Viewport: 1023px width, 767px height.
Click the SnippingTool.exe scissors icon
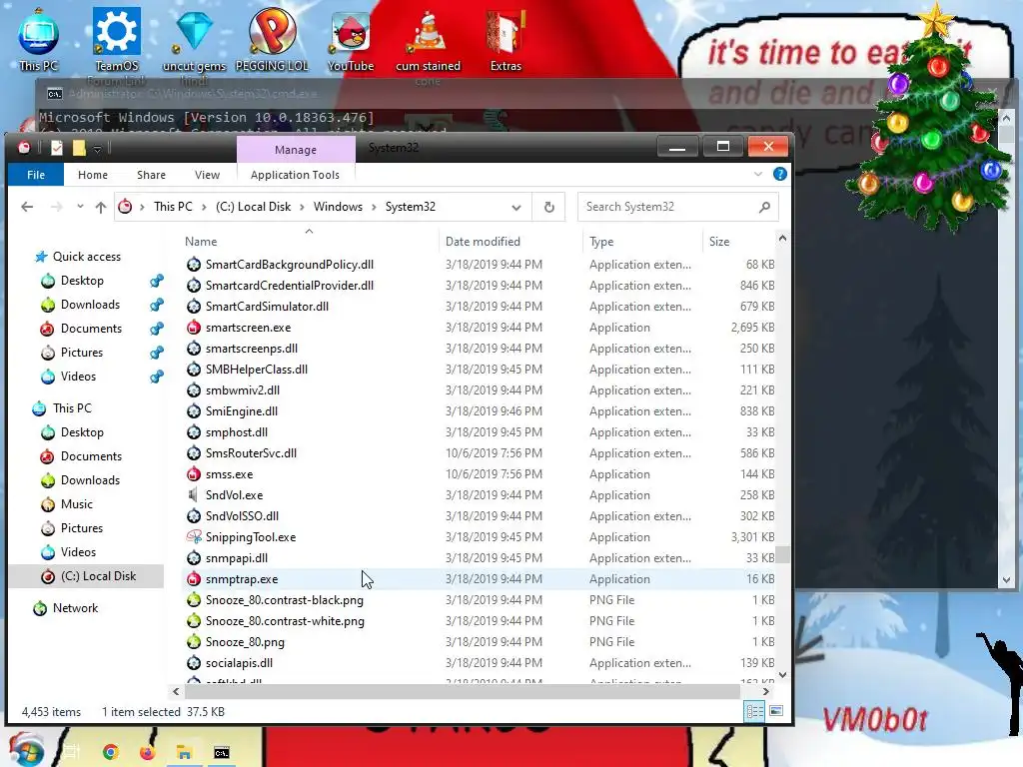coord(193,536)
